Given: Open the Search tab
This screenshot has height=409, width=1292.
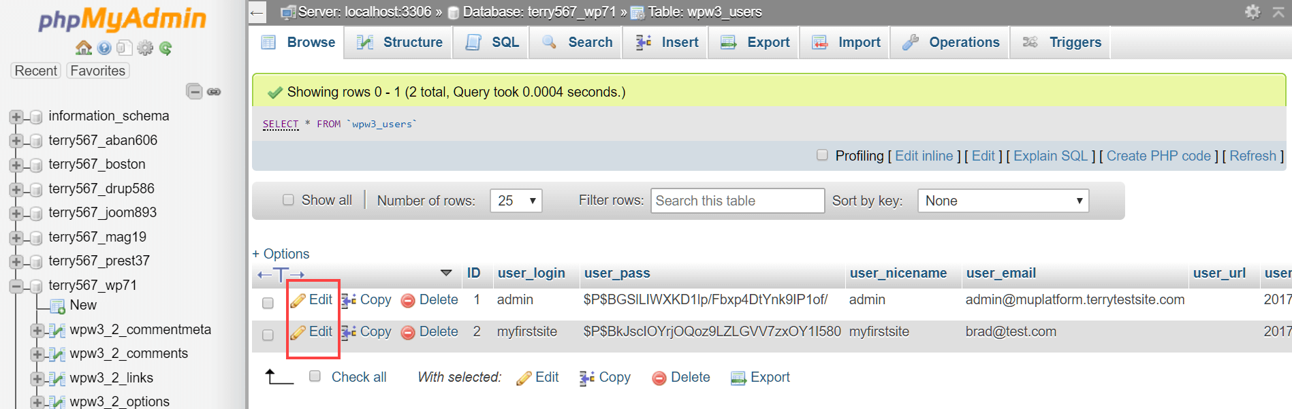Looking at the screenshot, I should point(577,42).
